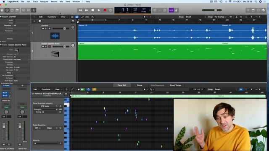The width and height of the screenshot is (269, 151).
Task: Switch to the Piano Roll tab
Action: tap(121, 85)
